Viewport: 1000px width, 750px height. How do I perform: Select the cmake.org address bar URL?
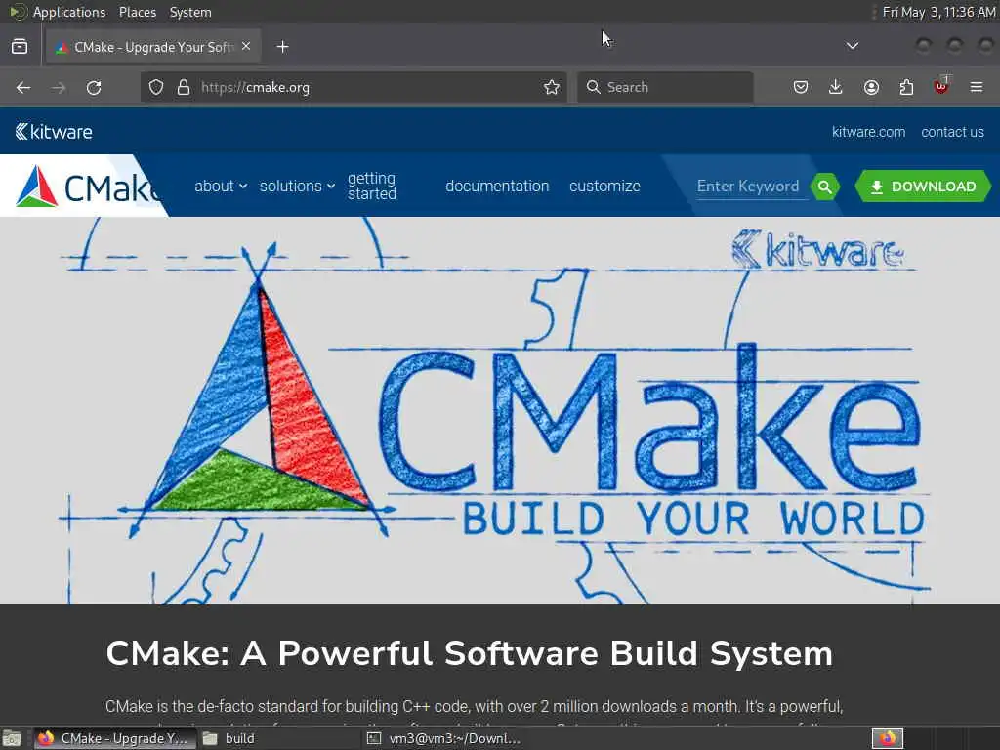click(255, 87)
